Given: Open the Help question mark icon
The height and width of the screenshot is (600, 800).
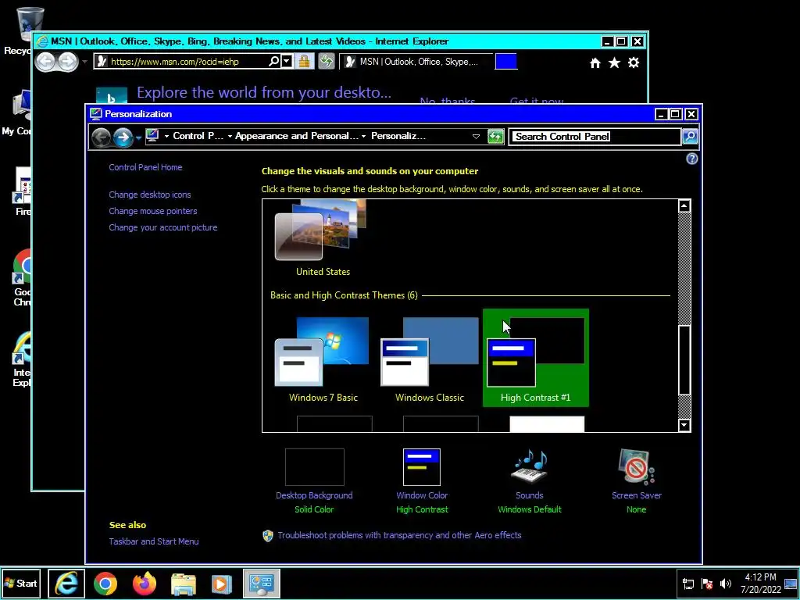Looking at the screenshot, I should (x=691, y=159).
